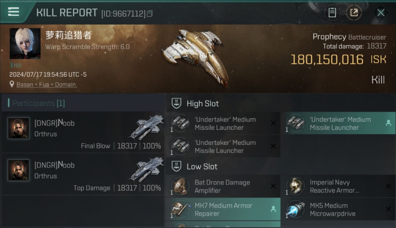Click the Low Slot section icon
Screen dimensions: 396x228
tap(176, 166)
